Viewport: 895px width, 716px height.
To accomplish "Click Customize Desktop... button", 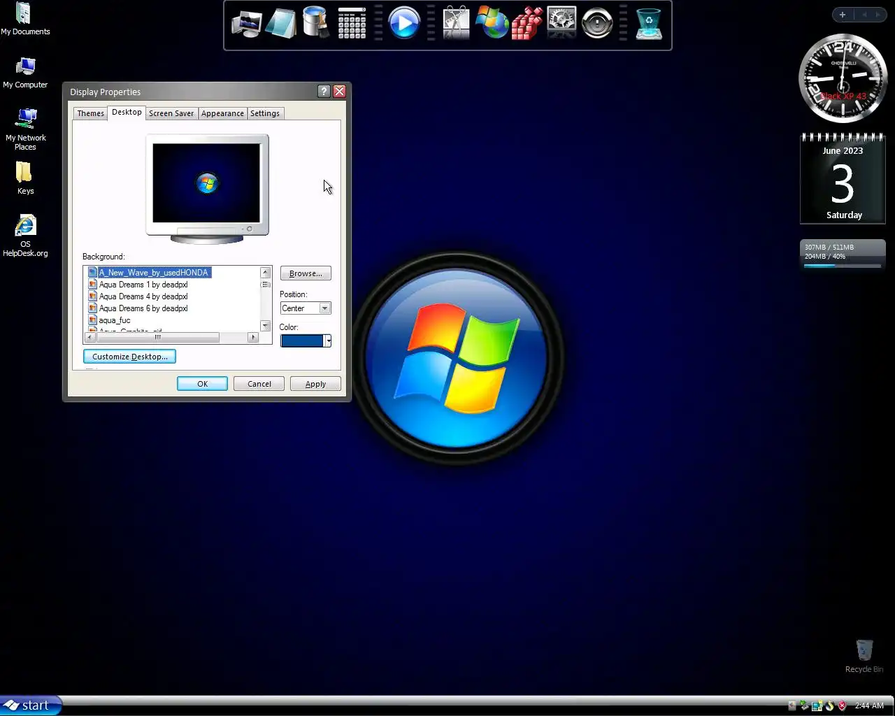I will 129,357.
